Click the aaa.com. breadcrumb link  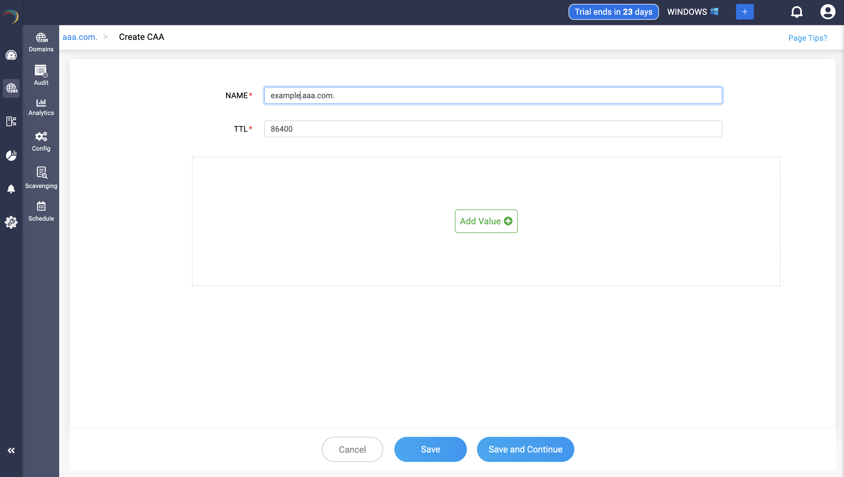pos(80,37)
